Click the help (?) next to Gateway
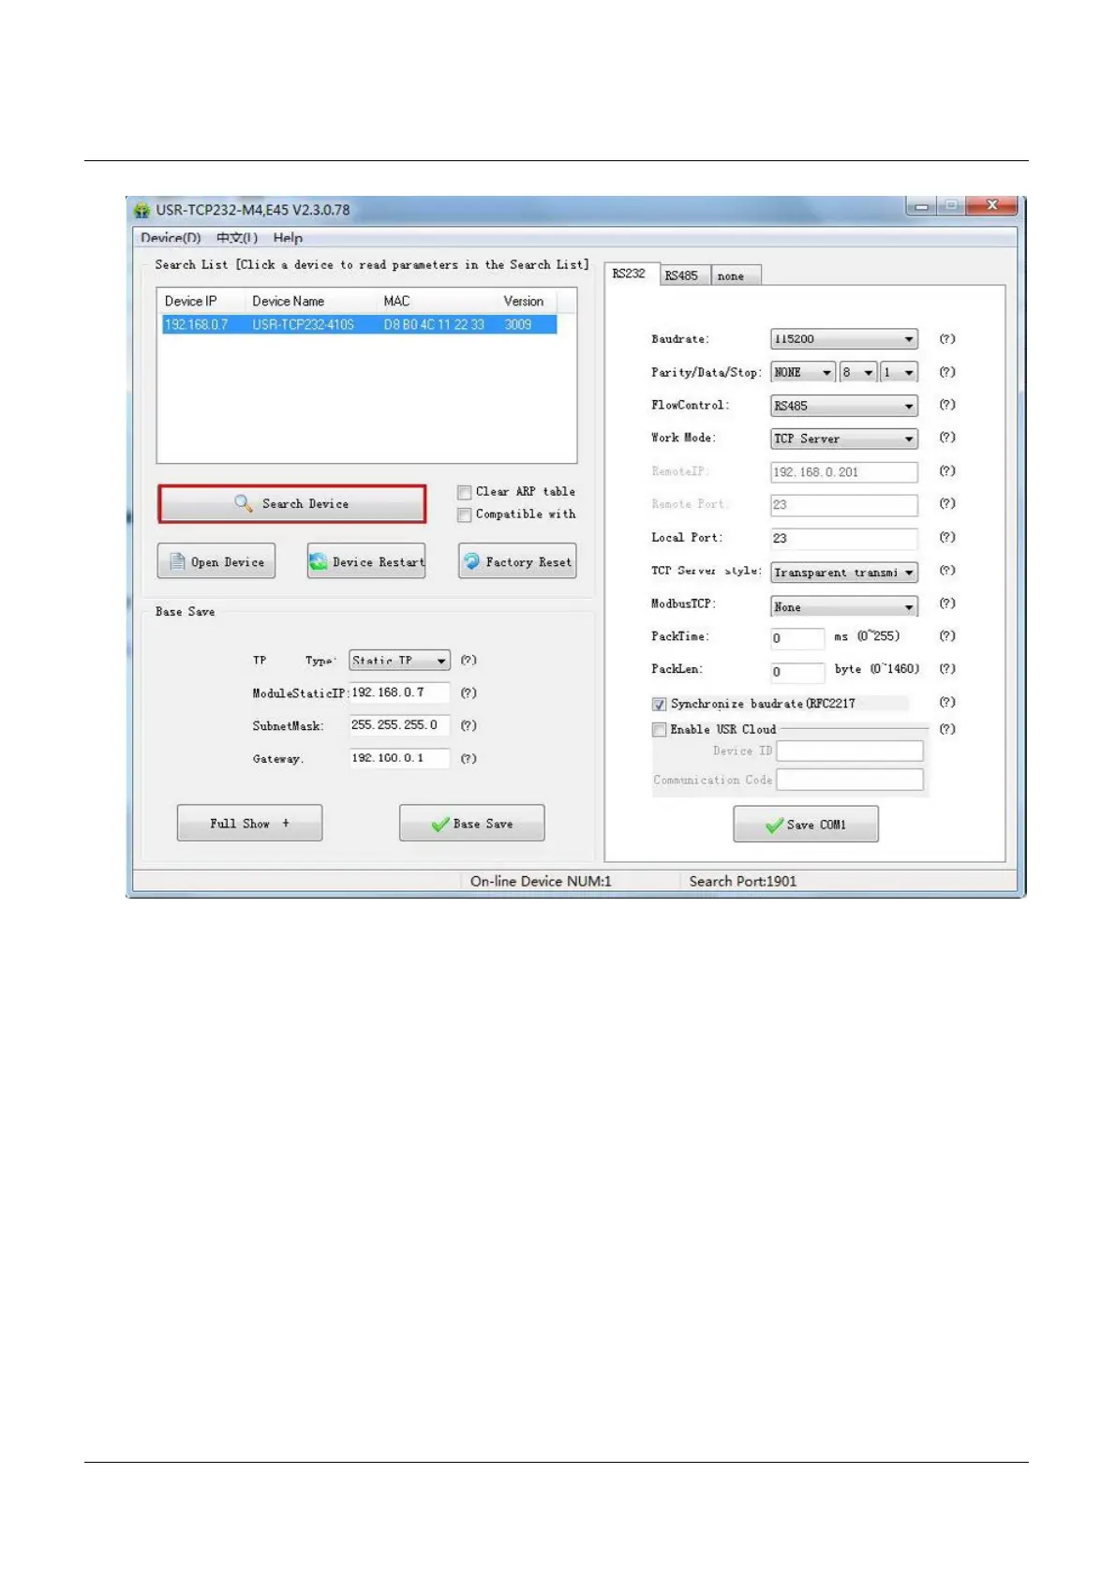 [x=469, y=758]
